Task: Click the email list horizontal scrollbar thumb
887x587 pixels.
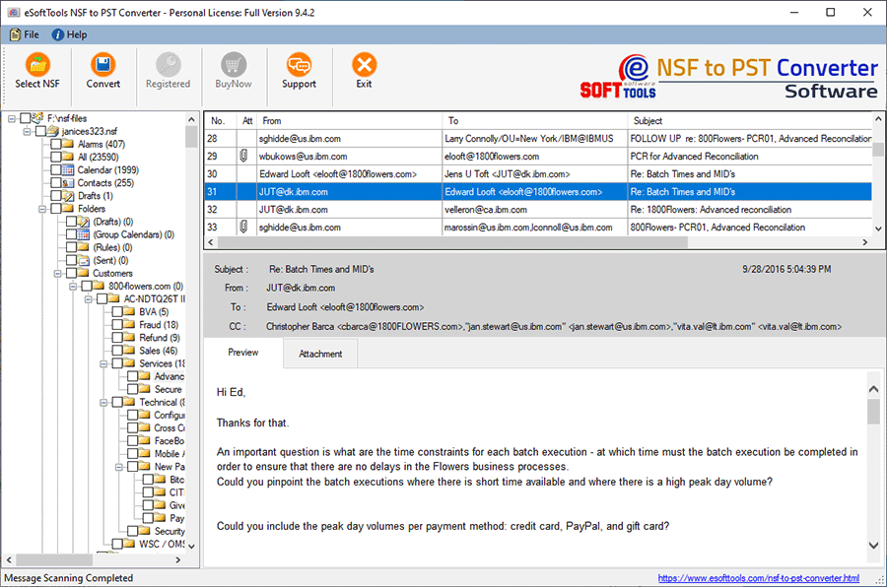Action: click(x=452, y=242)
